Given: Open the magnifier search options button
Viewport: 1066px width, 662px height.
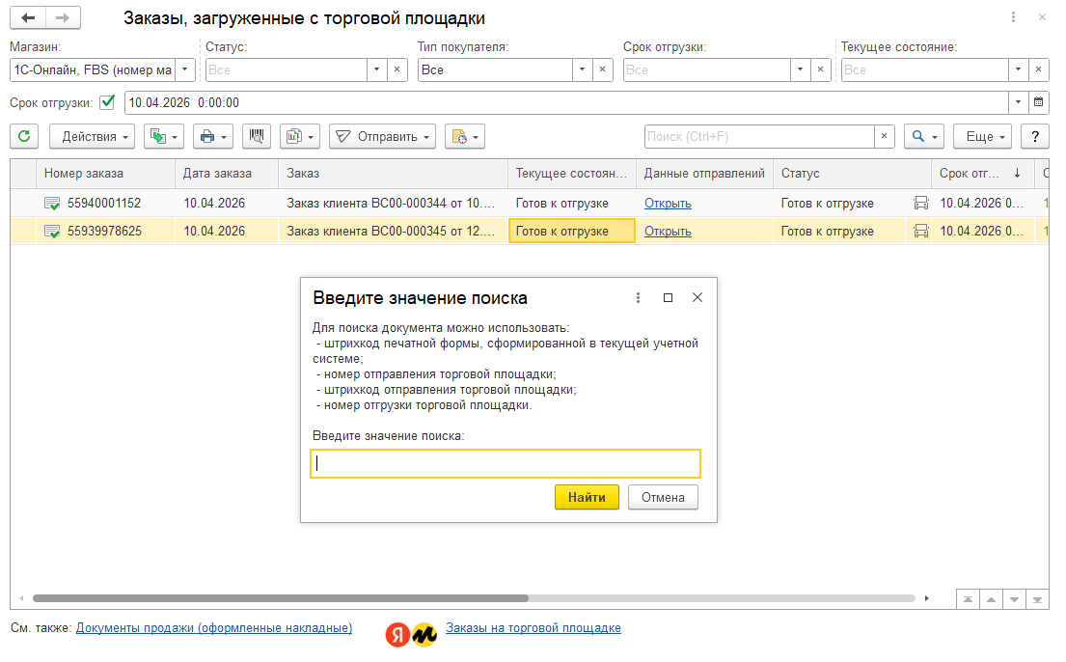Looking at the screenshot, I should (924, 136).
